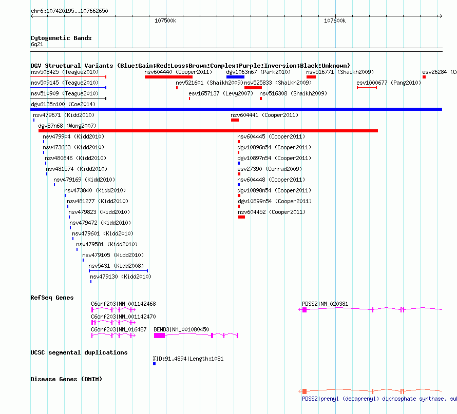Select the nsv479671 (Kidd2010) label
Image resolution: width=457 pixels, height=414 pixels.
coord(64,115)
